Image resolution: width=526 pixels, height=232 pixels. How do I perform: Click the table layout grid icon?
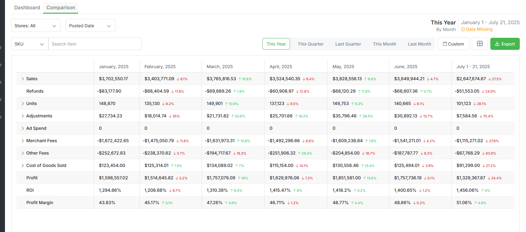[x=479, y=44]
